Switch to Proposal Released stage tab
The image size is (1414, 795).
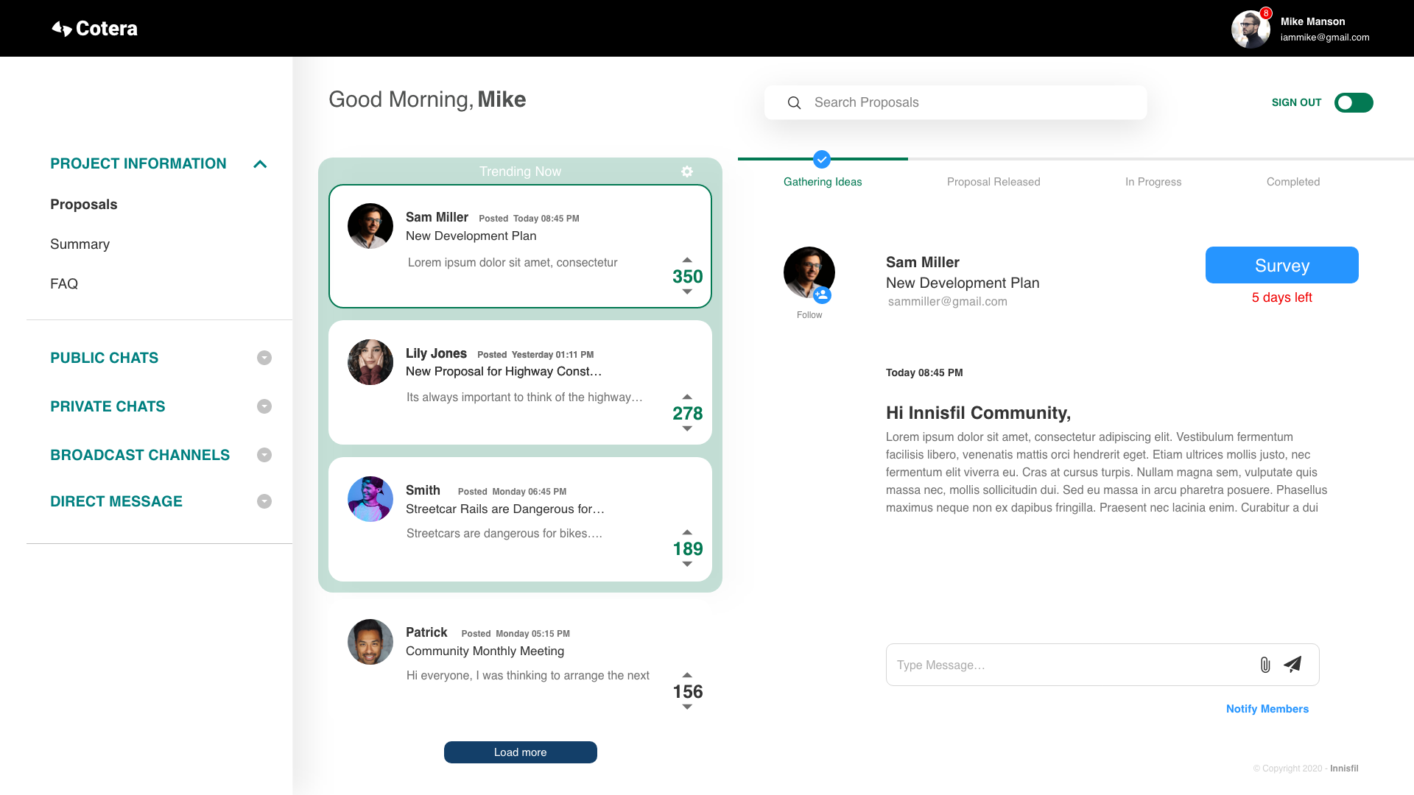[x=993, y=182]
